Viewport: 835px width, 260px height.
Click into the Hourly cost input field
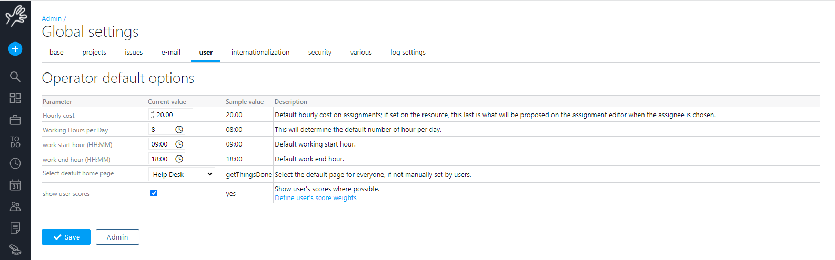[x=173, y=115]
